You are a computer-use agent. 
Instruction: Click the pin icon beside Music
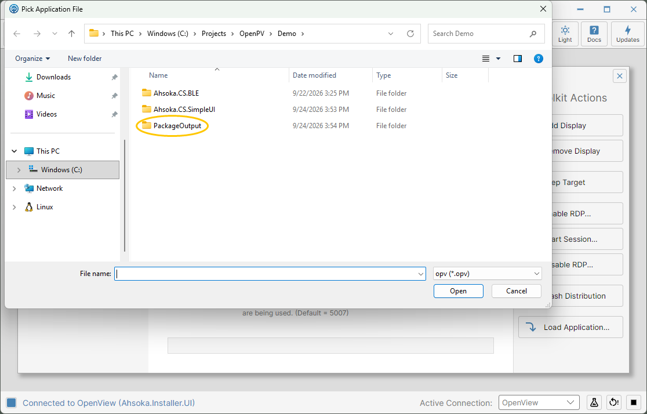(x=114, y=96)
